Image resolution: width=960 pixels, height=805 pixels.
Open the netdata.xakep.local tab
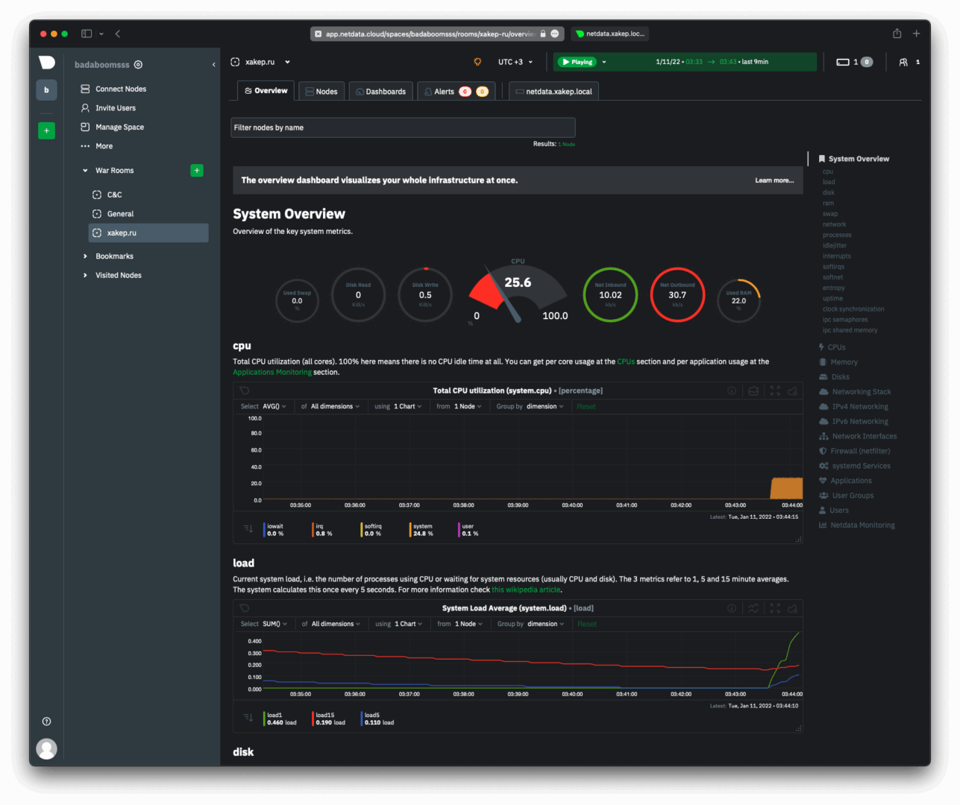[x=553, y=92]
